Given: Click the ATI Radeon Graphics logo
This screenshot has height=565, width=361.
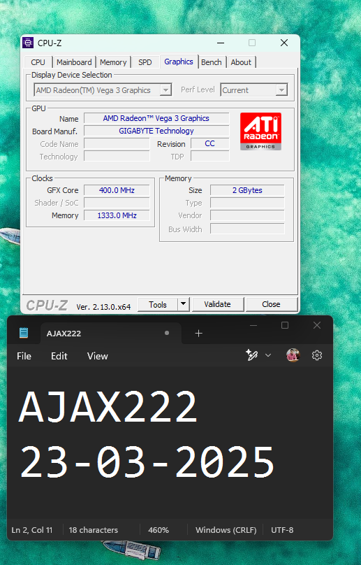Looking at the screenshot, I should [260, 131].
